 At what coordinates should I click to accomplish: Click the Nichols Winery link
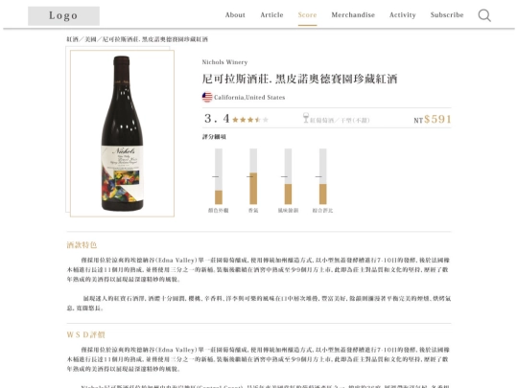pyautogui.click(x=224, y=62)
